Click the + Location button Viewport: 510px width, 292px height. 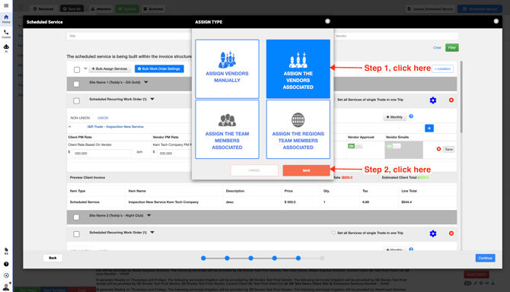(443, 69)
